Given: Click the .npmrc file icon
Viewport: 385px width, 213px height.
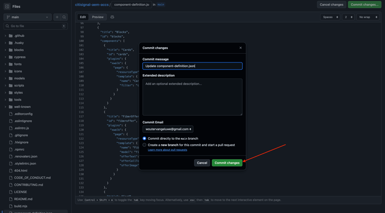Looking at the screenshot, I should pos(11,150).
